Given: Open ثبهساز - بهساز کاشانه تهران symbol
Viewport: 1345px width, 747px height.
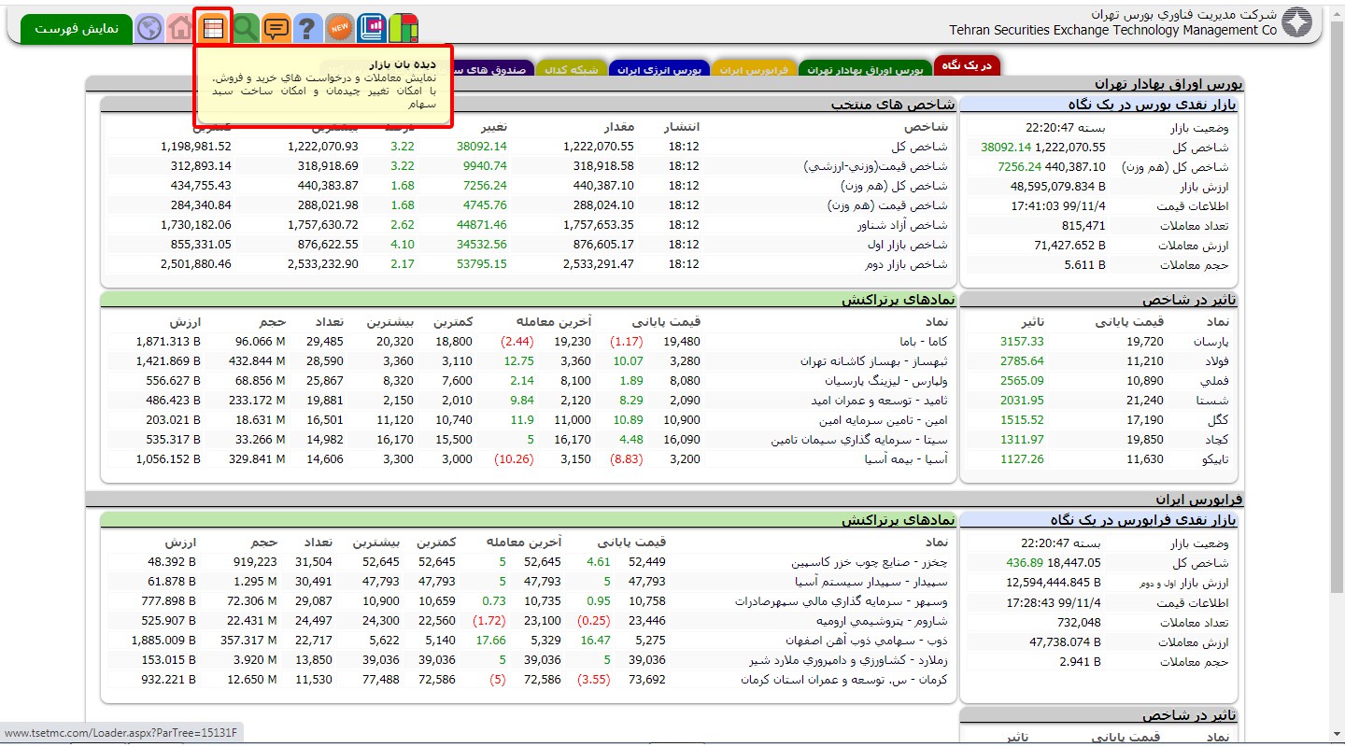Looking at the screenshot, I should (874, 361).
